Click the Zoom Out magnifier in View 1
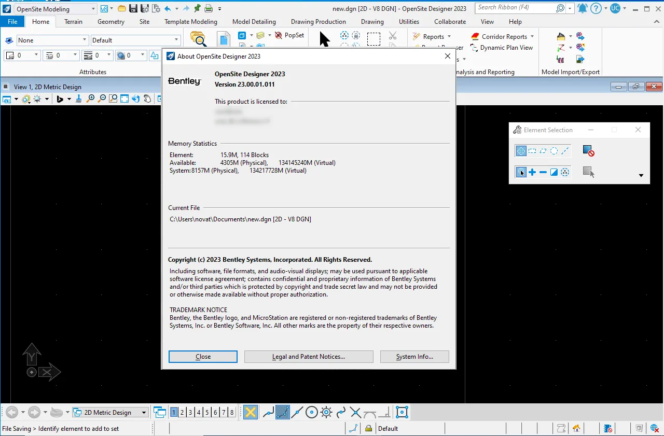 [x=102, y=99]
